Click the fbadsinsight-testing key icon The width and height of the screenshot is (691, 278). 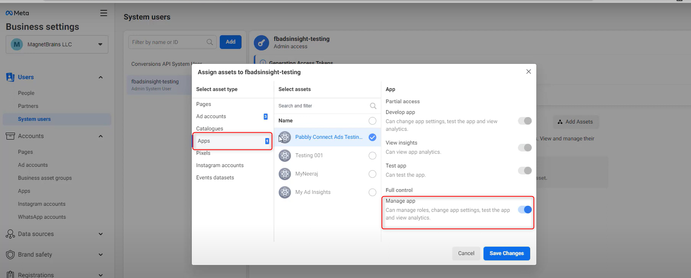click(x=261, y=43)
